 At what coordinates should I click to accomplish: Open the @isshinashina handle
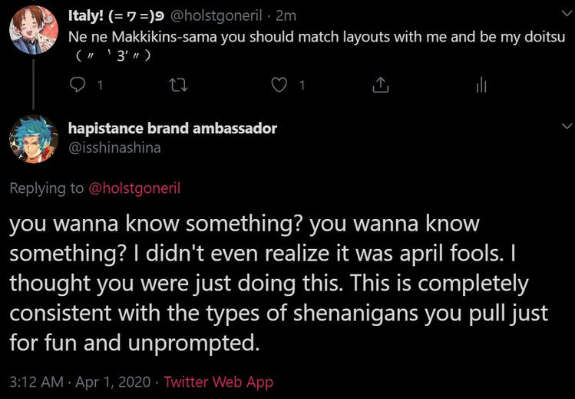coord(114,148)
